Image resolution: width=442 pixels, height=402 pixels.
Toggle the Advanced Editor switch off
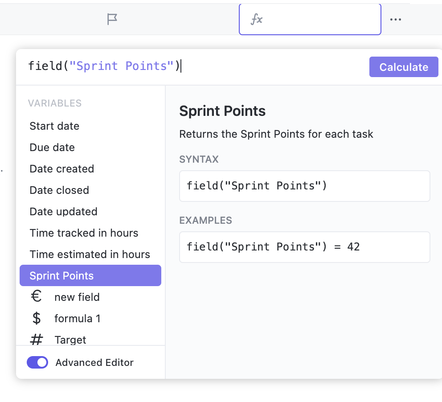pos(37,362)
